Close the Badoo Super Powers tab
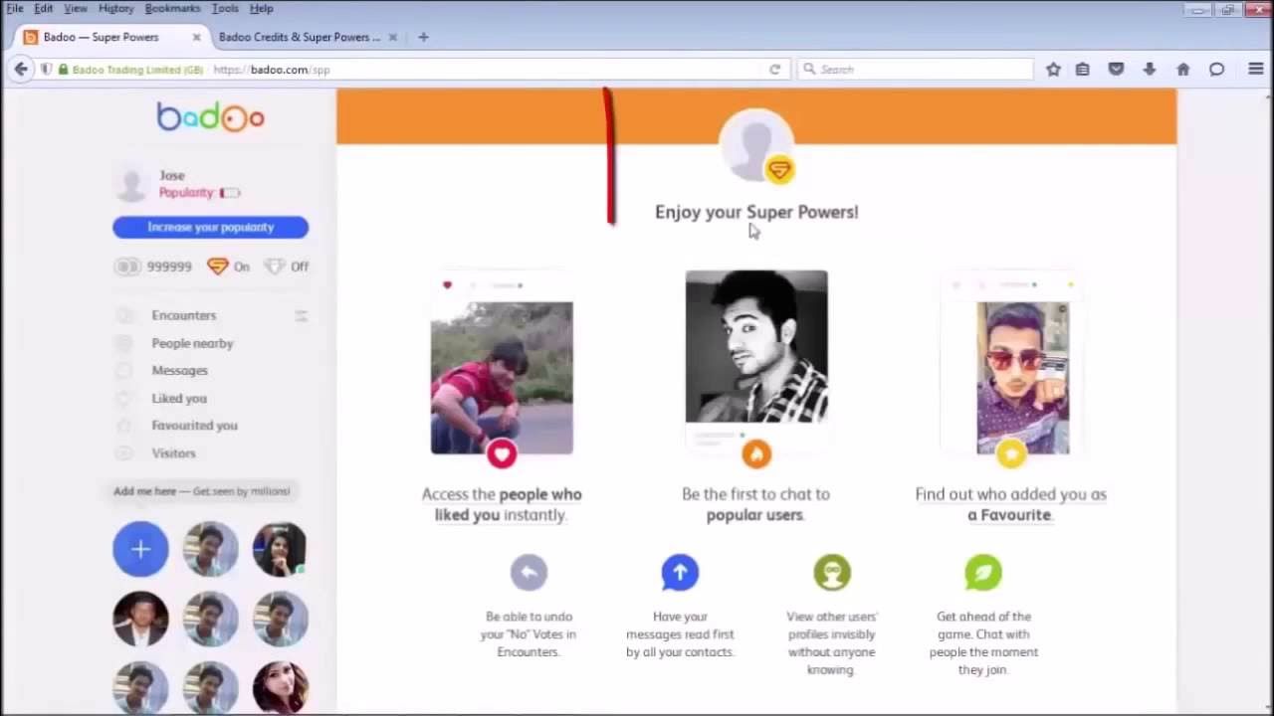This screenshot has width=1274, height=716. pyautogui.click(x=196, y=37)
